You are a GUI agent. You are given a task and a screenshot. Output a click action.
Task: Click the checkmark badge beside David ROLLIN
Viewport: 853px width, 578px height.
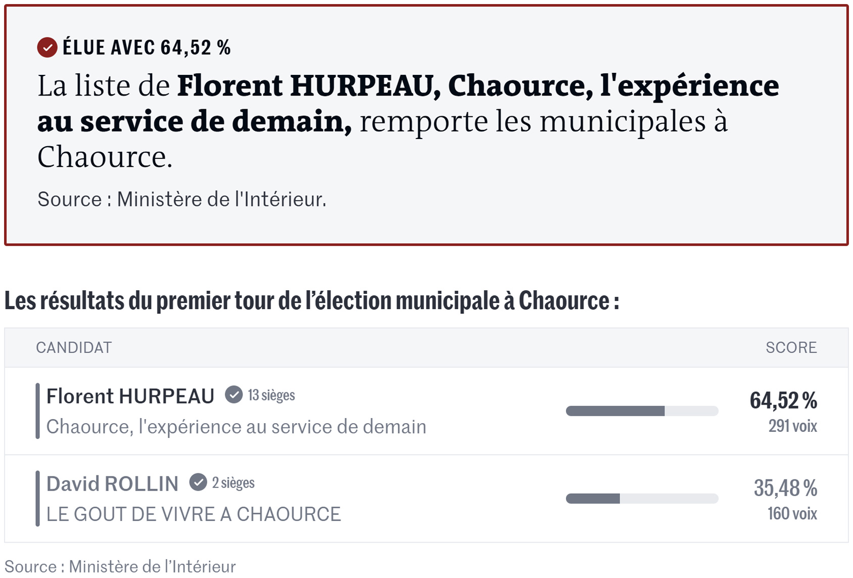pos(198,482)
